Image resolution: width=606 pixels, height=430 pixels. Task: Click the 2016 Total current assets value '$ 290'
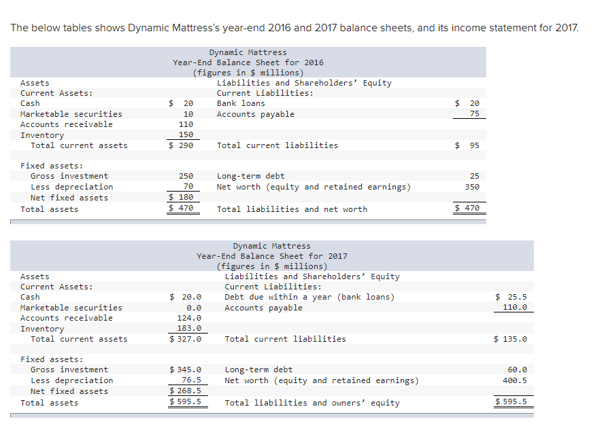click(x=181, y=145)
